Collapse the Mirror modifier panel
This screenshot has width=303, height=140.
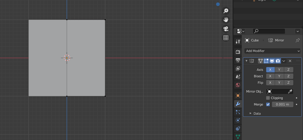(246, 61)
